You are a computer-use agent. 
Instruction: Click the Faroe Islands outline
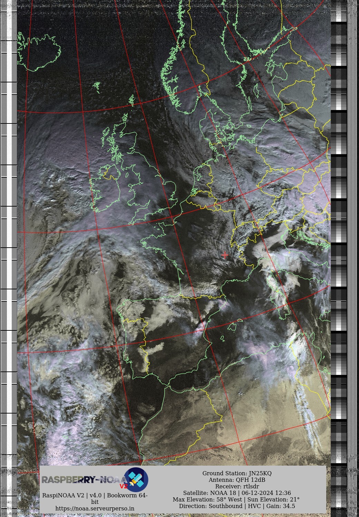[x=97, y=87]
